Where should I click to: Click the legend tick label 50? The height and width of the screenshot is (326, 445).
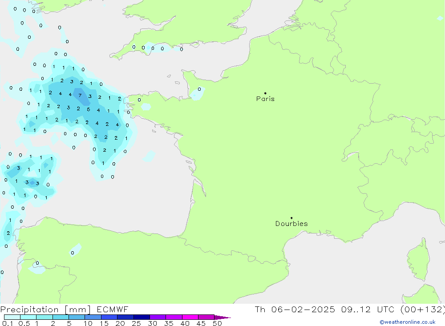218,323
